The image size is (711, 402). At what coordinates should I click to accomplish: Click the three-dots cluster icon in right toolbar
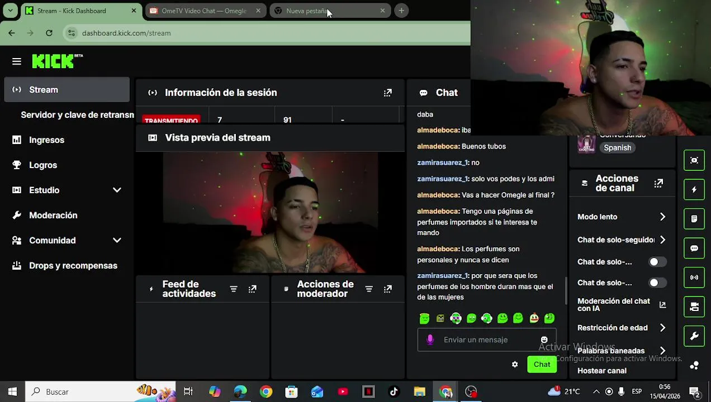(x=694, y=365)
